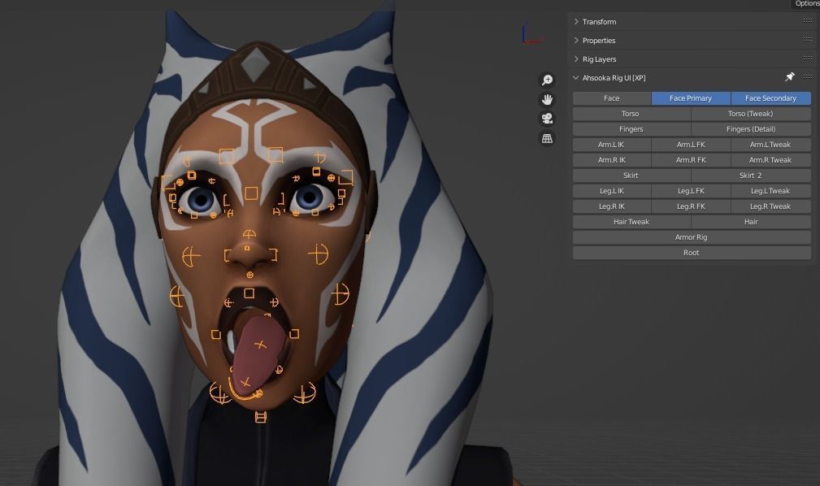Enable the Arm.L IK layer

[x=612, y=145]
